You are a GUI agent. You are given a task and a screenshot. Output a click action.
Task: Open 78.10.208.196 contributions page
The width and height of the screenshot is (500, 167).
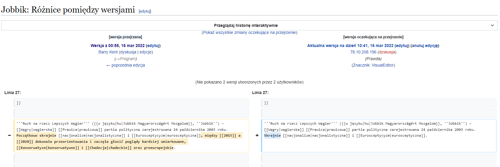(x=363, y=52)
